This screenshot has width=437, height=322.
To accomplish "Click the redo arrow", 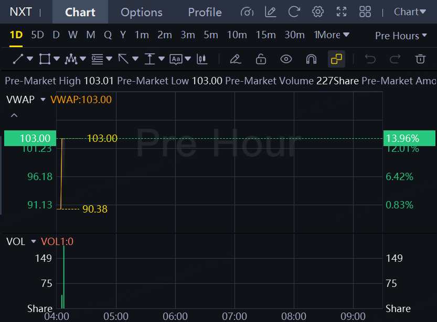I will (395, 59).
